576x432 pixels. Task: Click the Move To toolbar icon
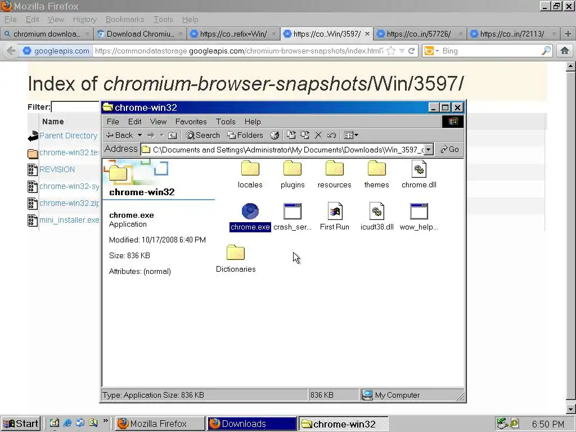point(291,135)
